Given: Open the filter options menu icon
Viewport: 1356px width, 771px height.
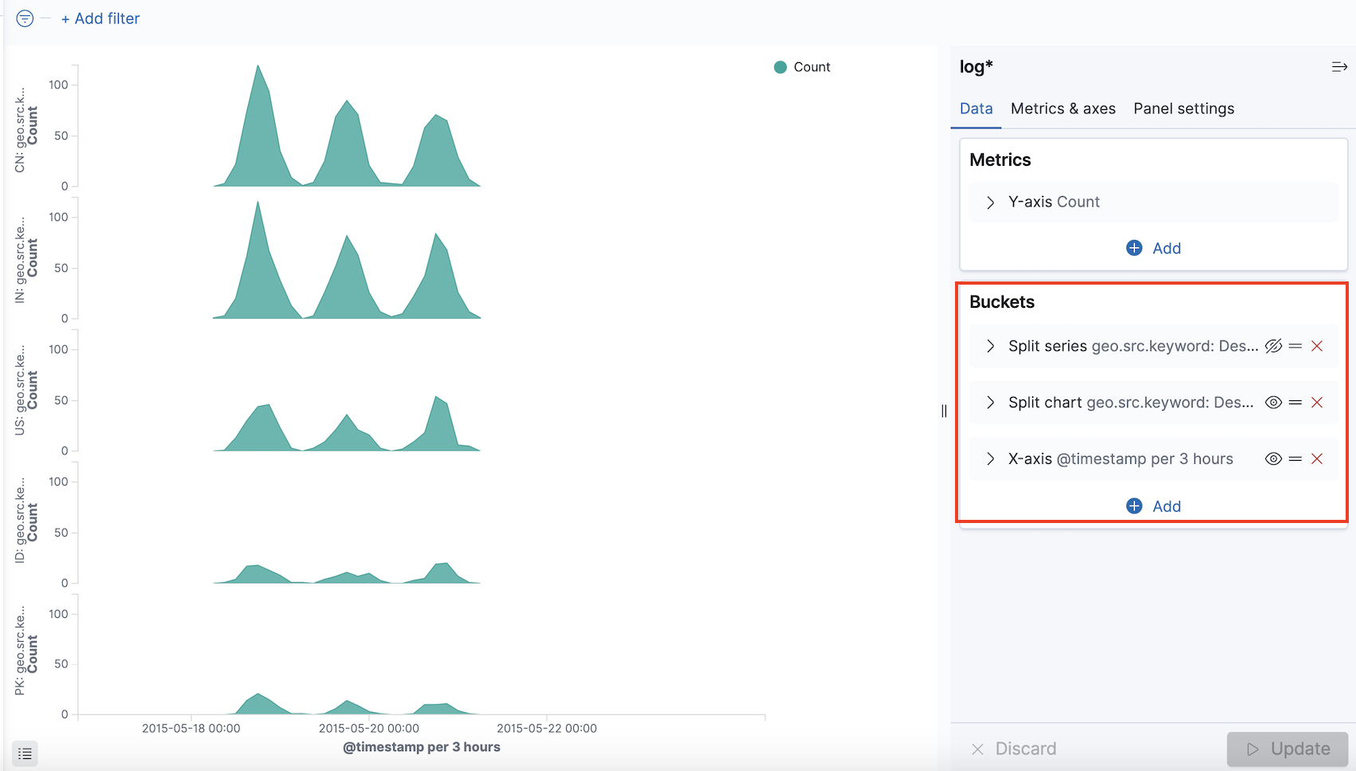Looking at the screenshot, I should [25, 18].
